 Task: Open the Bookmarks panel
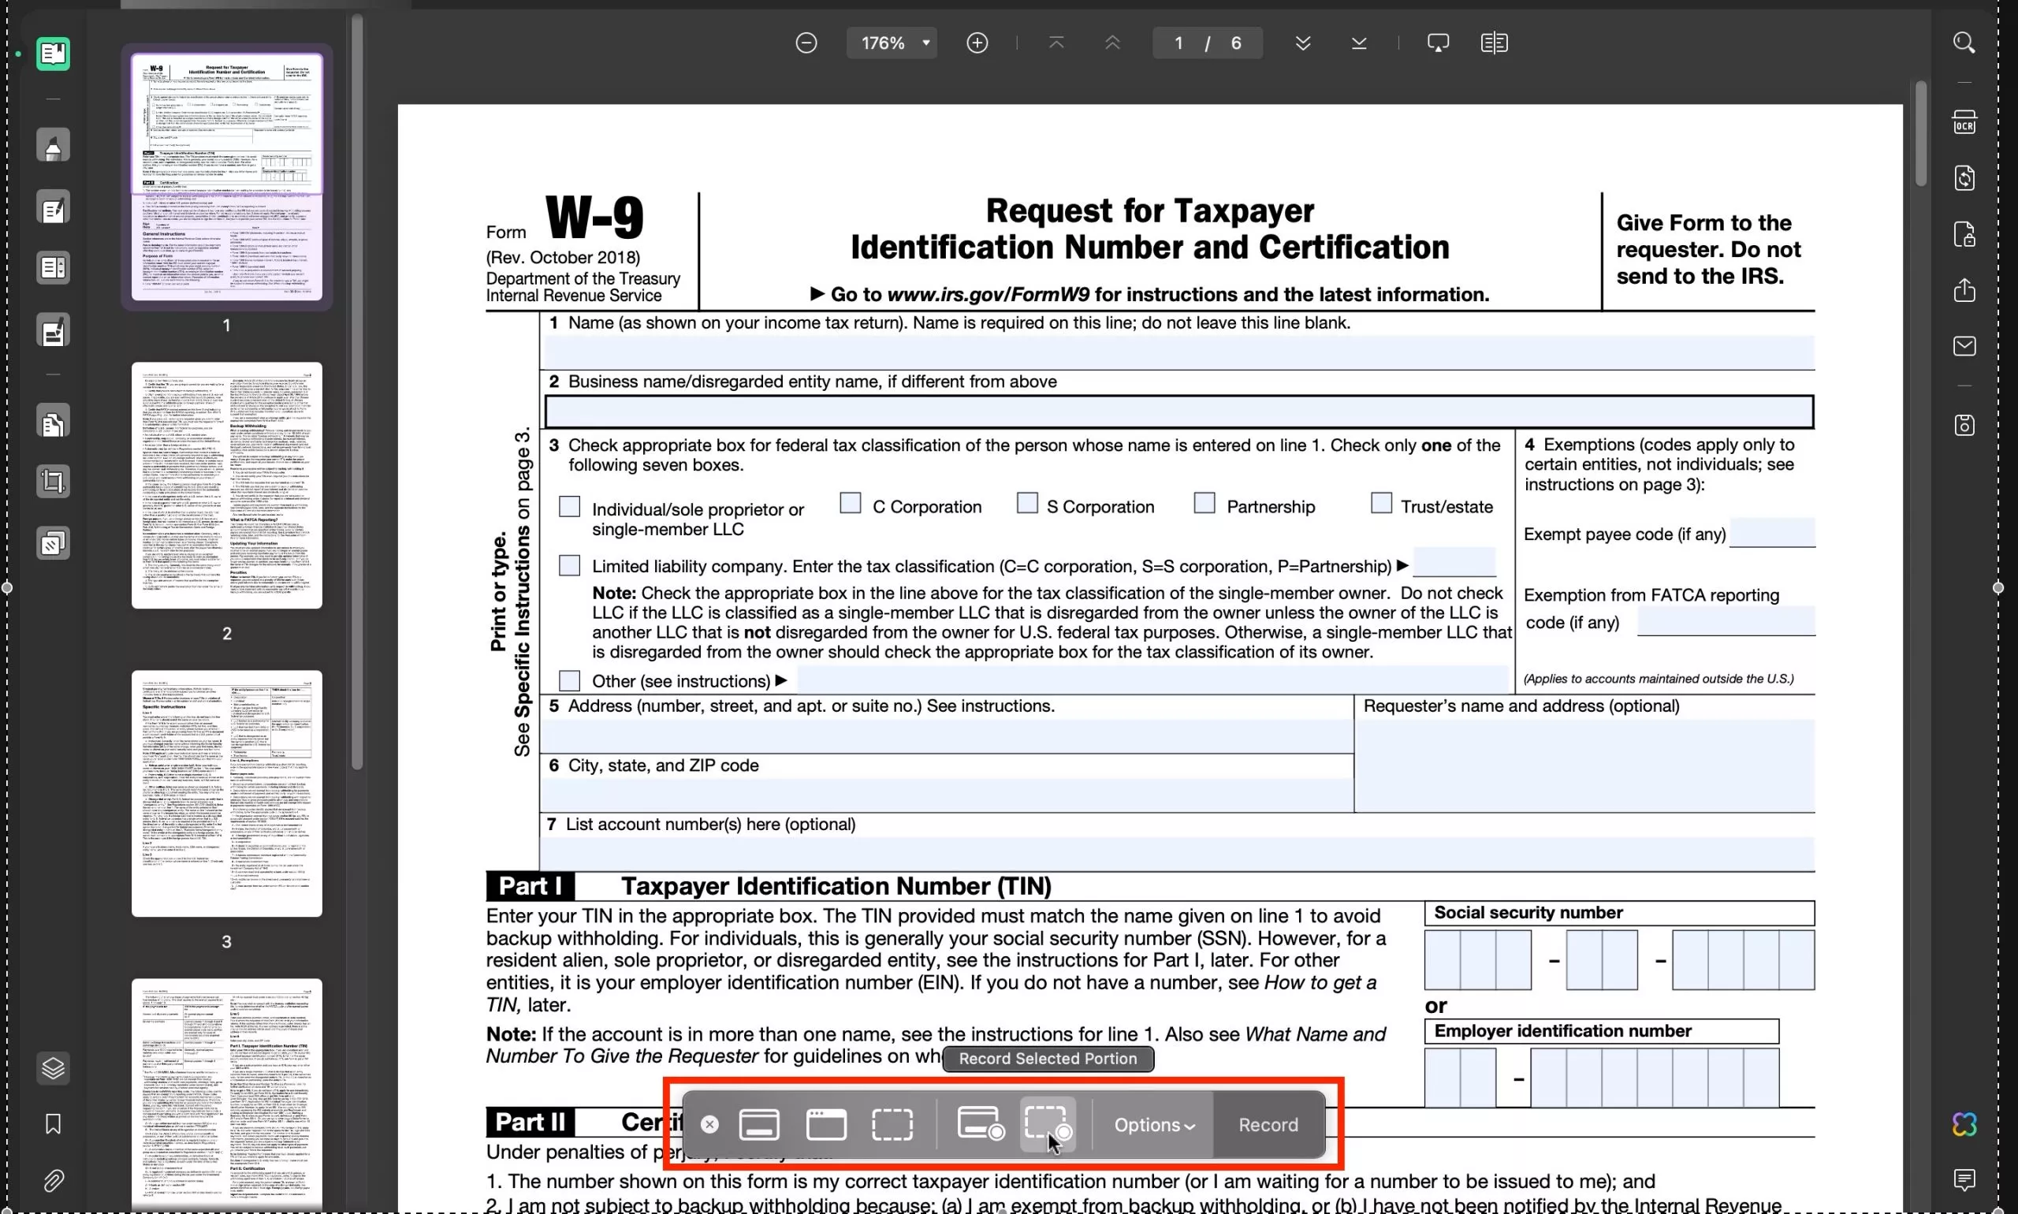53,1124
